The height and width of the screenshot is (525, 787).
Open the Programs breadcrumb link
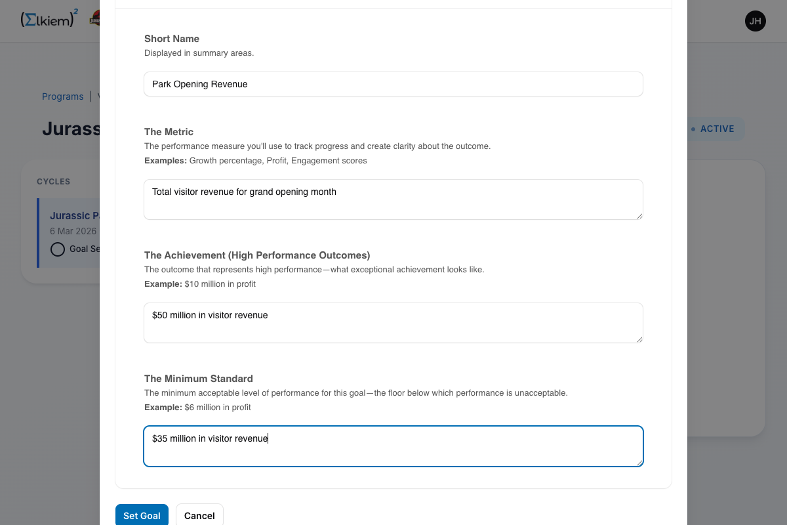[62, 96]
